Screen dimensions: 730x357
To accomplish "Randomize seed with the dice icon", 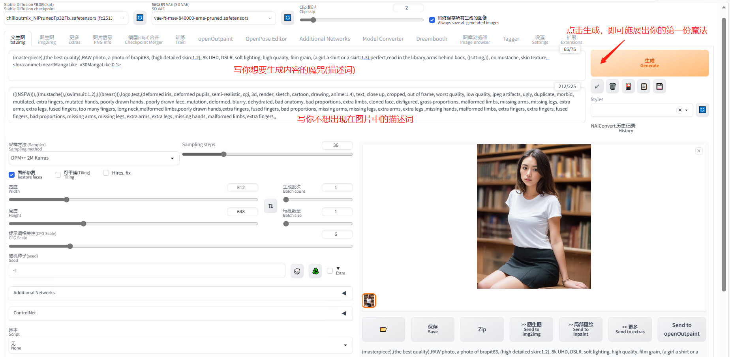I will pos(297,271).
